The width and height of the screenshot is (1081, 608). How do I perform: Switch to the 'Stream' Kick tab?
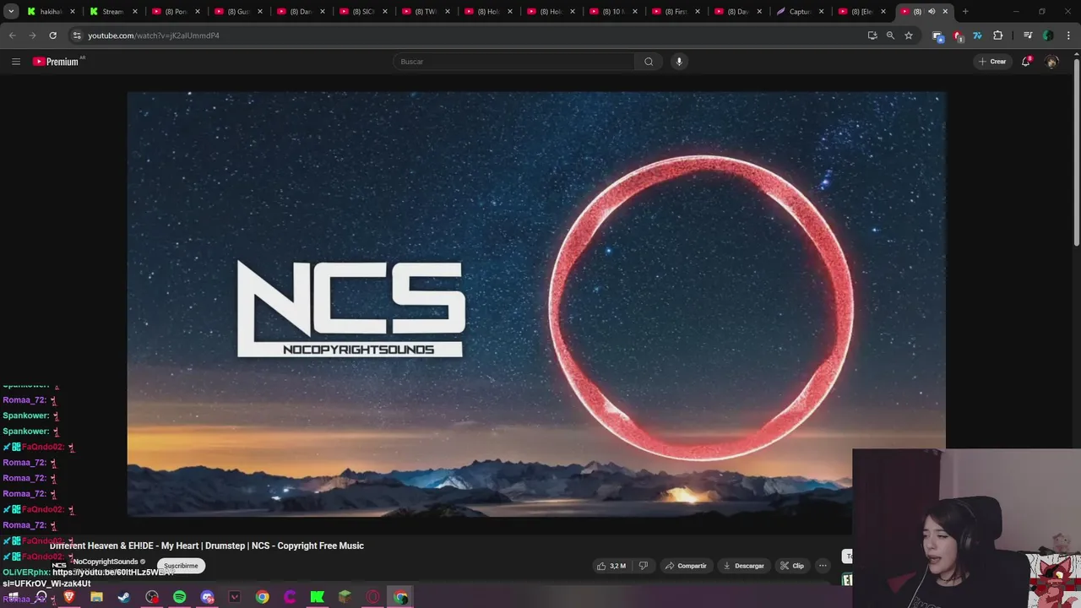tap(112, 12)
